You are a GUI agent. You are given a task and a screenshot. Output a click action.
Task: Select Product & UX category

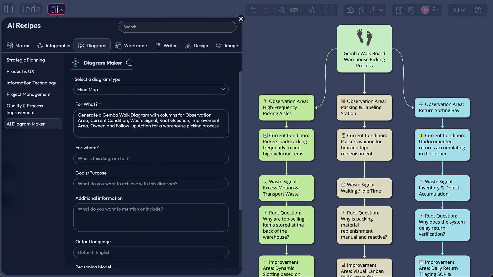point(20,71)
